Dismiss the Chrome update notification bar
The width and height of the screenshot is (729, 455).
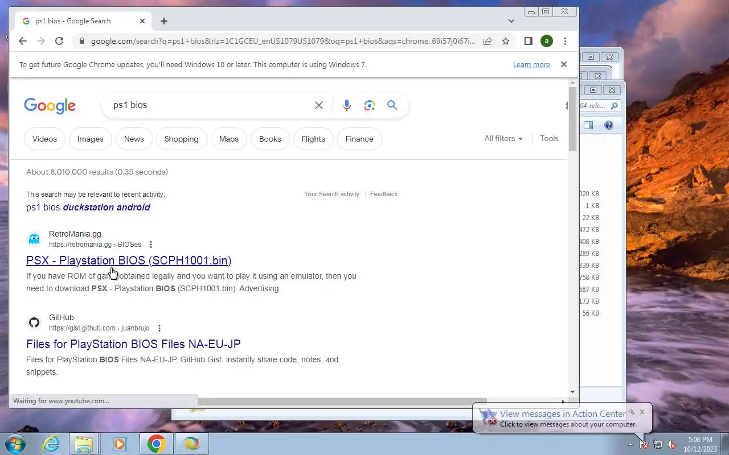tap(564, 64)
